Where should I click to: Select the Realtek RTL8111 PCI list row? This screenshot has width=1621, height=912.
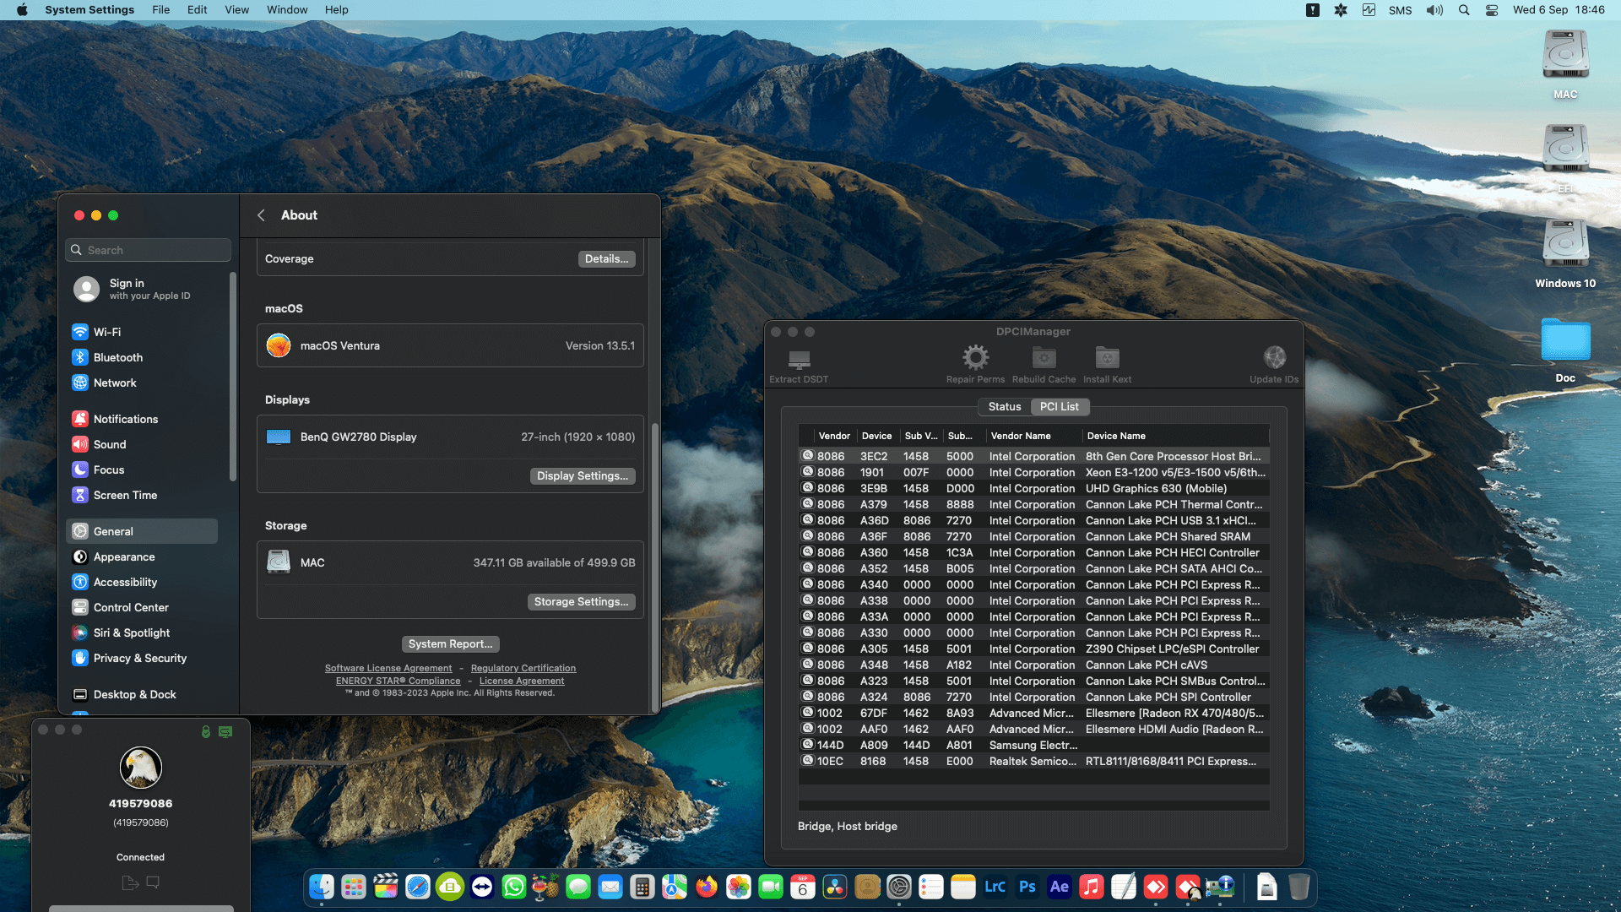point(1033,761)
